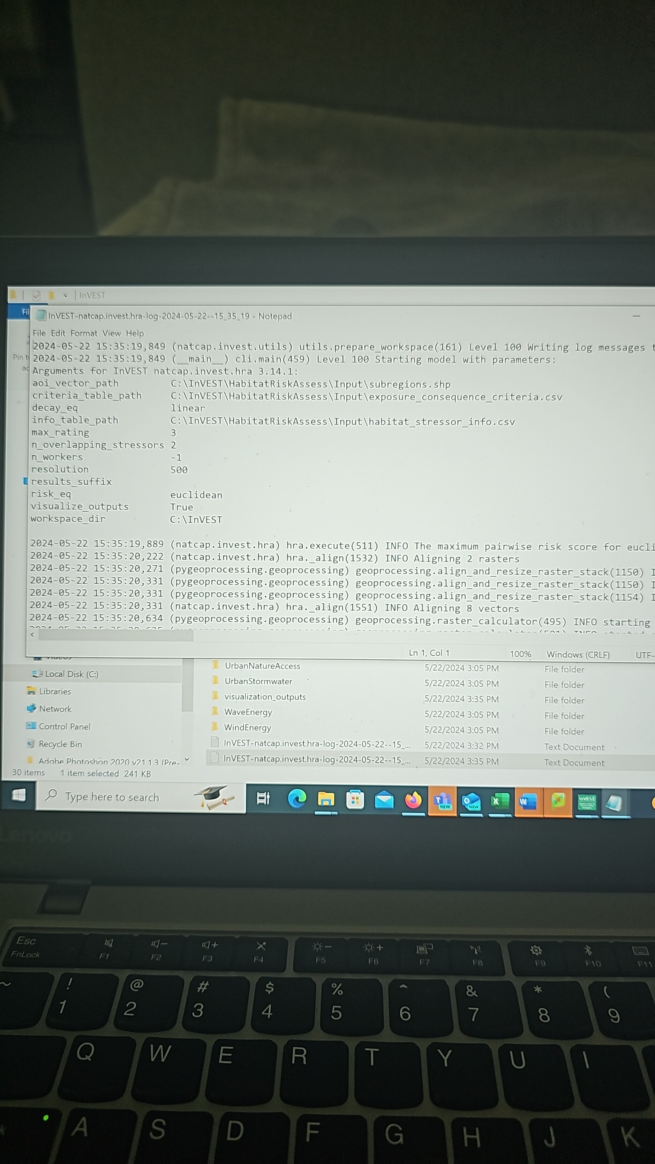Open the Mail app from the taskbar
This screenshot has width=655, height=1164.
click(x=384, y=800)
